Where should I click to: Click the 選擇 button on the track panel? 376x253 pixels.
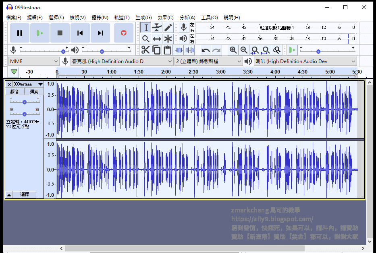coord(25,194)
